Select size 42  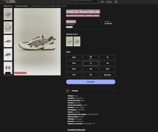click(x=91, y=75)
